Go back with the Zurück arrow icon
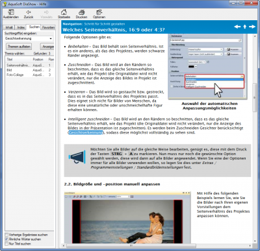 click(29, 12)
